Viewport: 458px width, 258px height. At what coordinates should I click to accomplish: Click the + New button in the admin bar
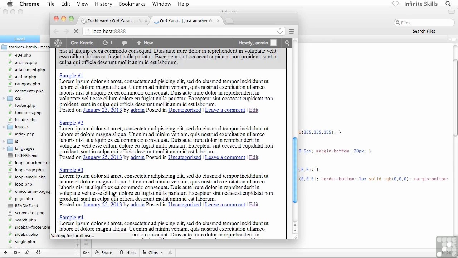(145, 43)
